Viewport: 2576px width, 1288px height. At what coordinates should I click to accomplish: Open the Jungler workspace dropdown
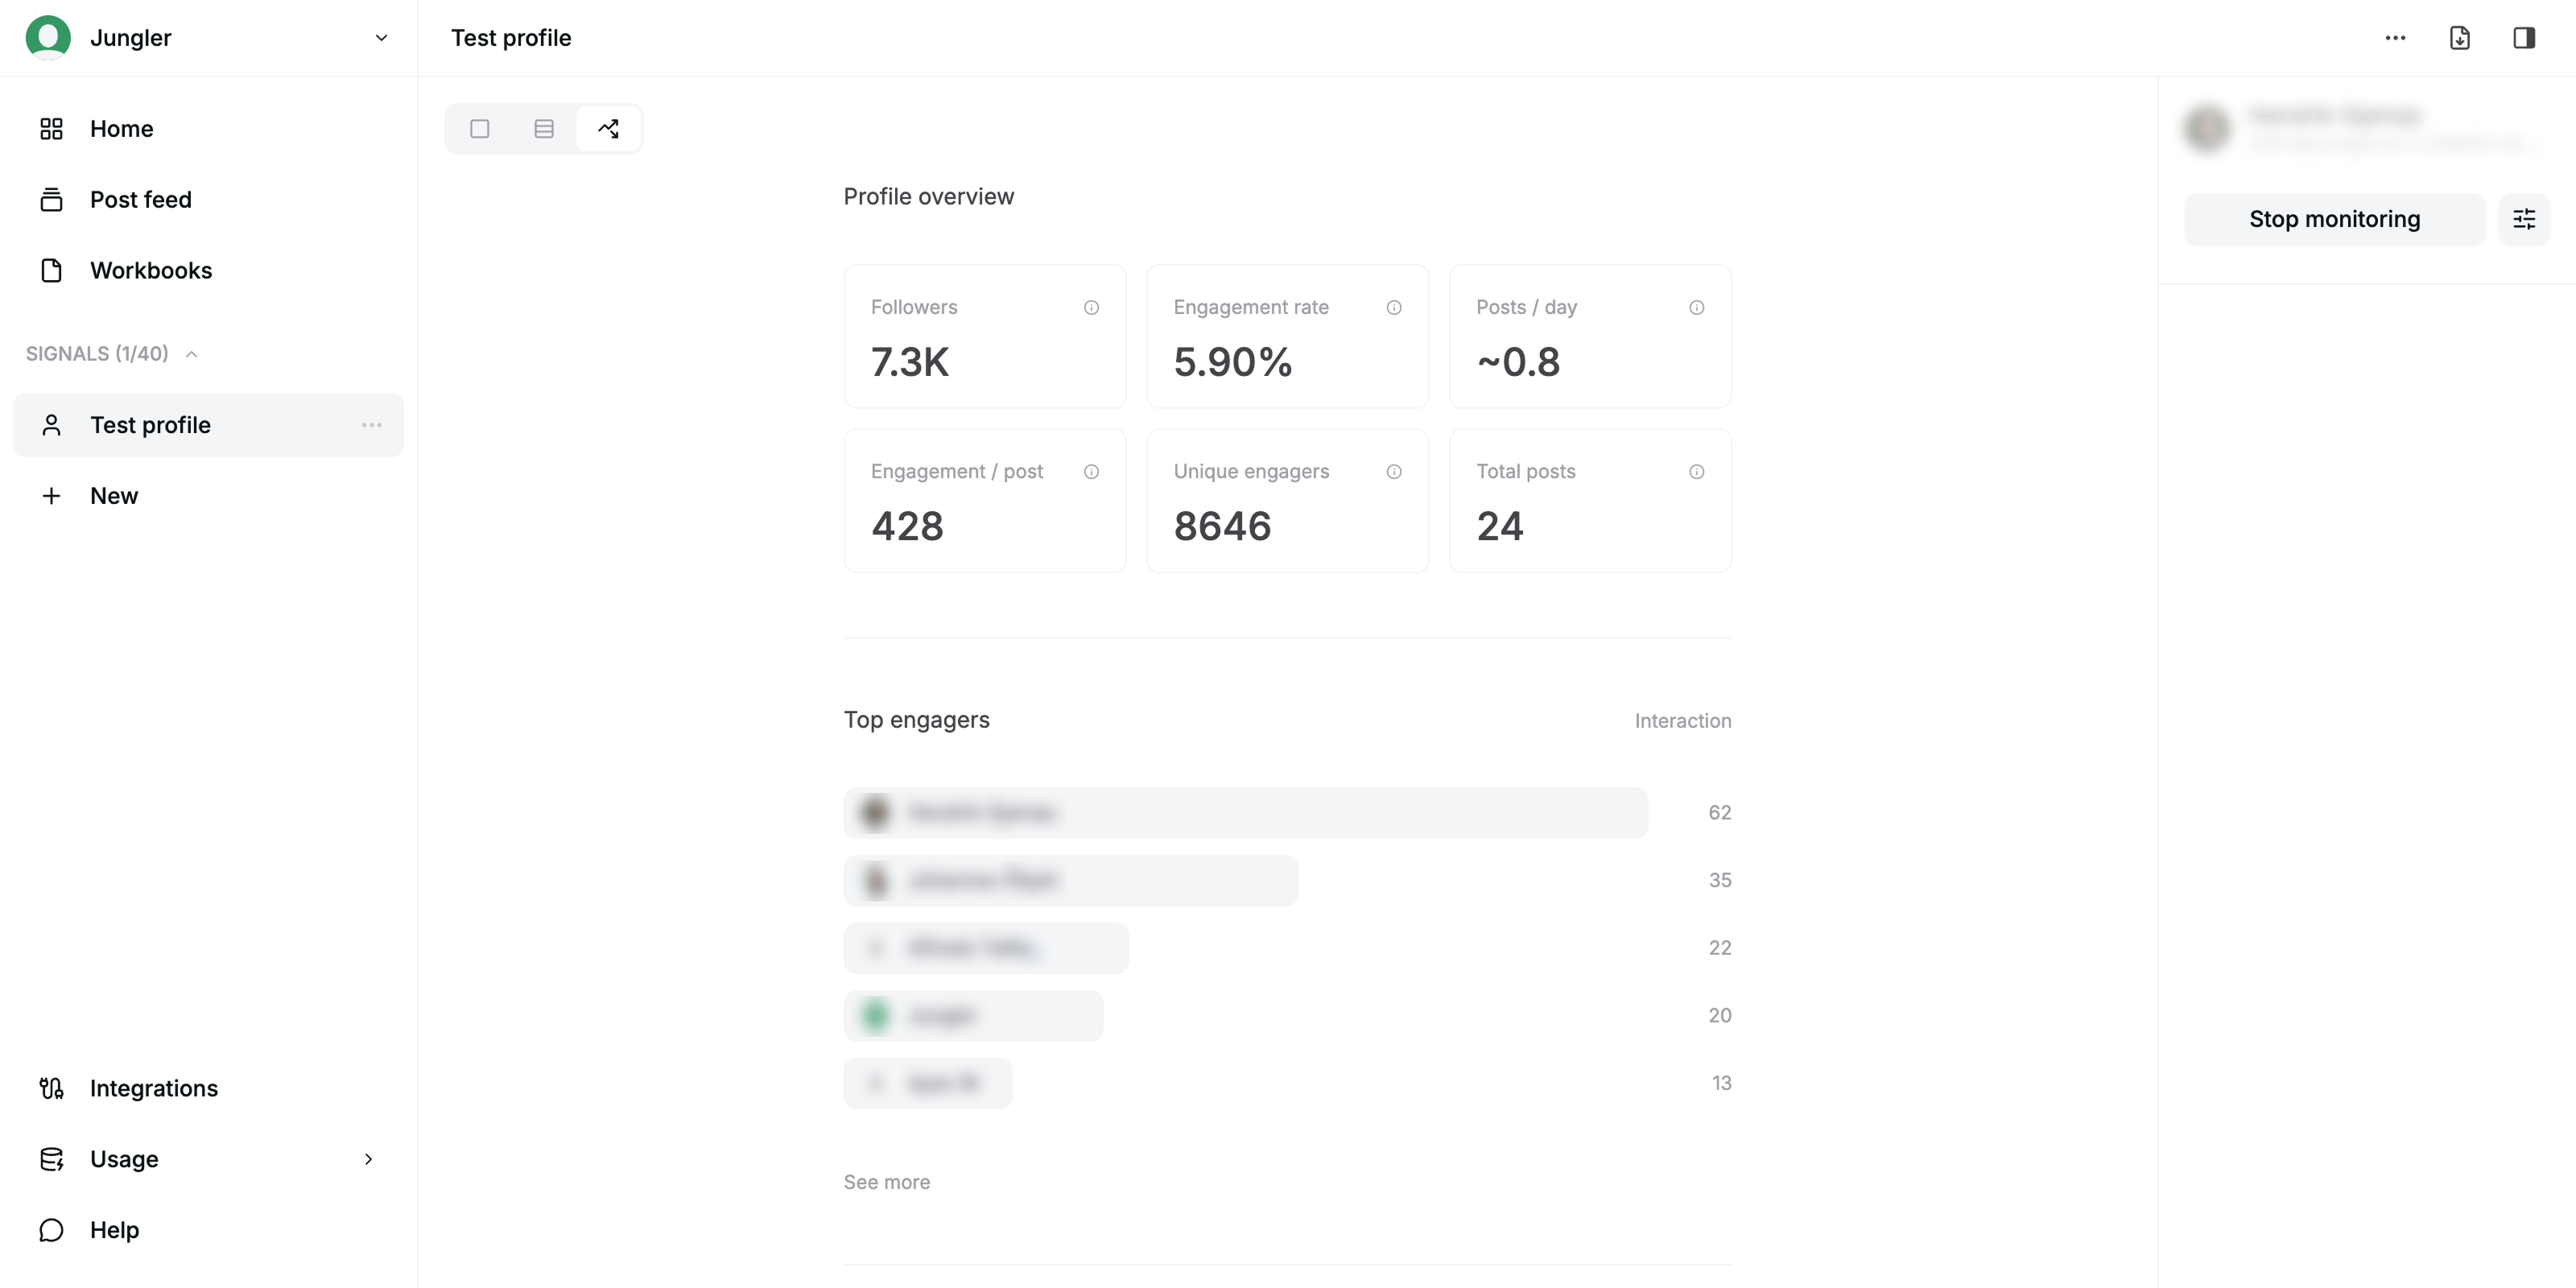381,38
